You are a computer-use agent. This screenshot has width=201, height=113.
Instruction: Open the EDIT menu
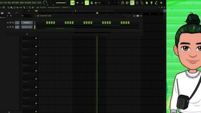[6, 3]
